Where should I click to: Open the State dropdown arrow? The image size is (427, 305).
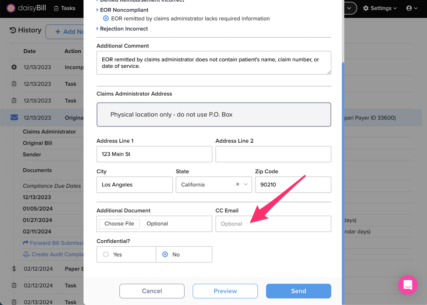246,184
